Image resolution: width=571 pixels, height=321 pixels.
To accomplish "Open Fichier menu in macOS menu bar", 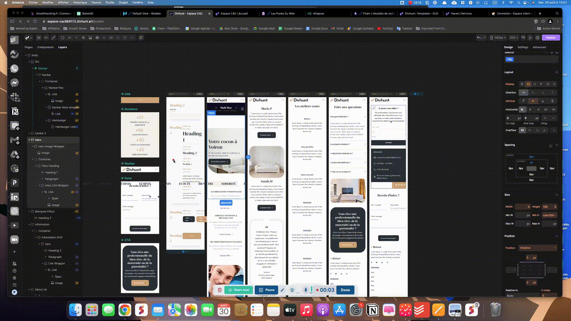I will [x=33, y=3].
